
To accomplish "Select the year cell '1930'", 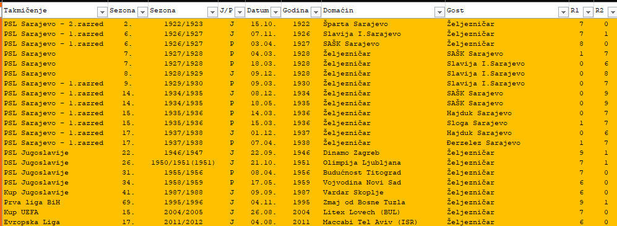I will (x=301, y=84).
